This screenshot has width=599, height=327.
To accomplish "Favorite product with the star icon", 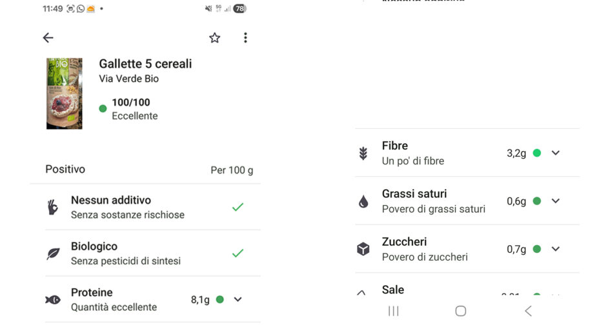I will [214, 38].
